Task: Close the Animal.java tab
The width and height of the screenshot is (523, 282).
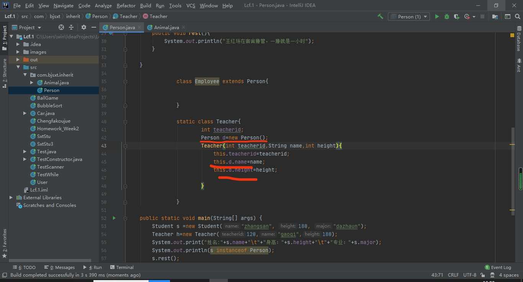Action: (183, 28)
